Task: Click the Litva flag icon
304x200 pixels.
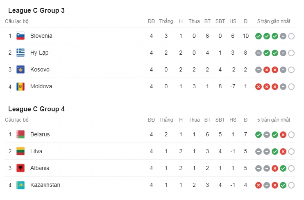Action: [x=21, y=151]
